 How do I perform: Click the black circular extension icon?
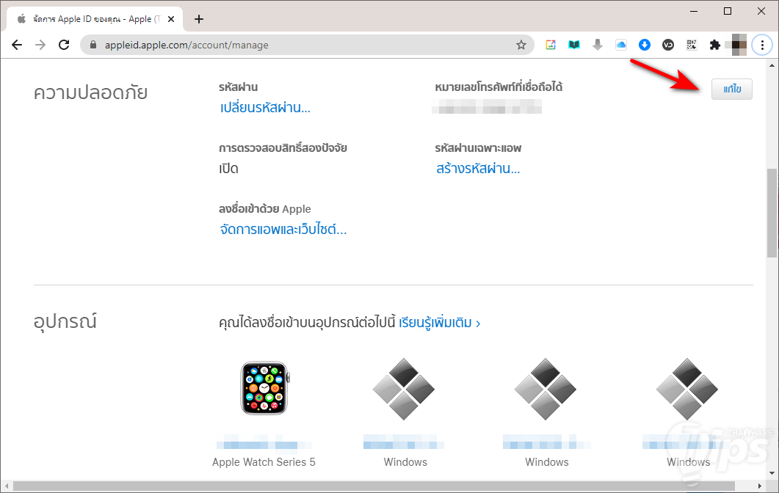[668, 45]
